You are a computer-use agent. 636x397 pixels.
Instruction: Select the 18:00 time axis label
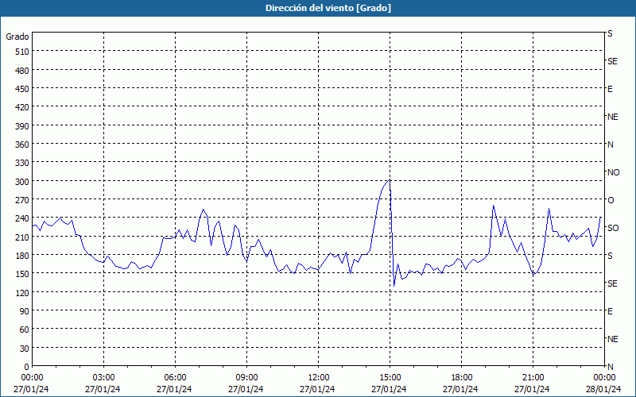tap(461, 378)
